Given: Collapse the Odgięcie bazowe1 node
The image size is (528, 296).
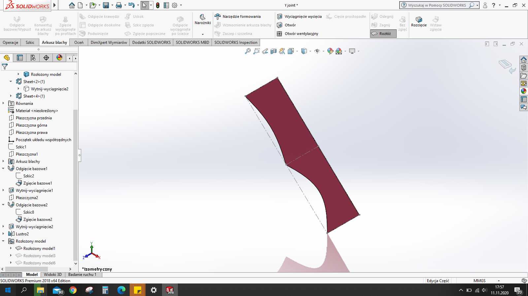Looking at the screenshot, I should (3, 169).
